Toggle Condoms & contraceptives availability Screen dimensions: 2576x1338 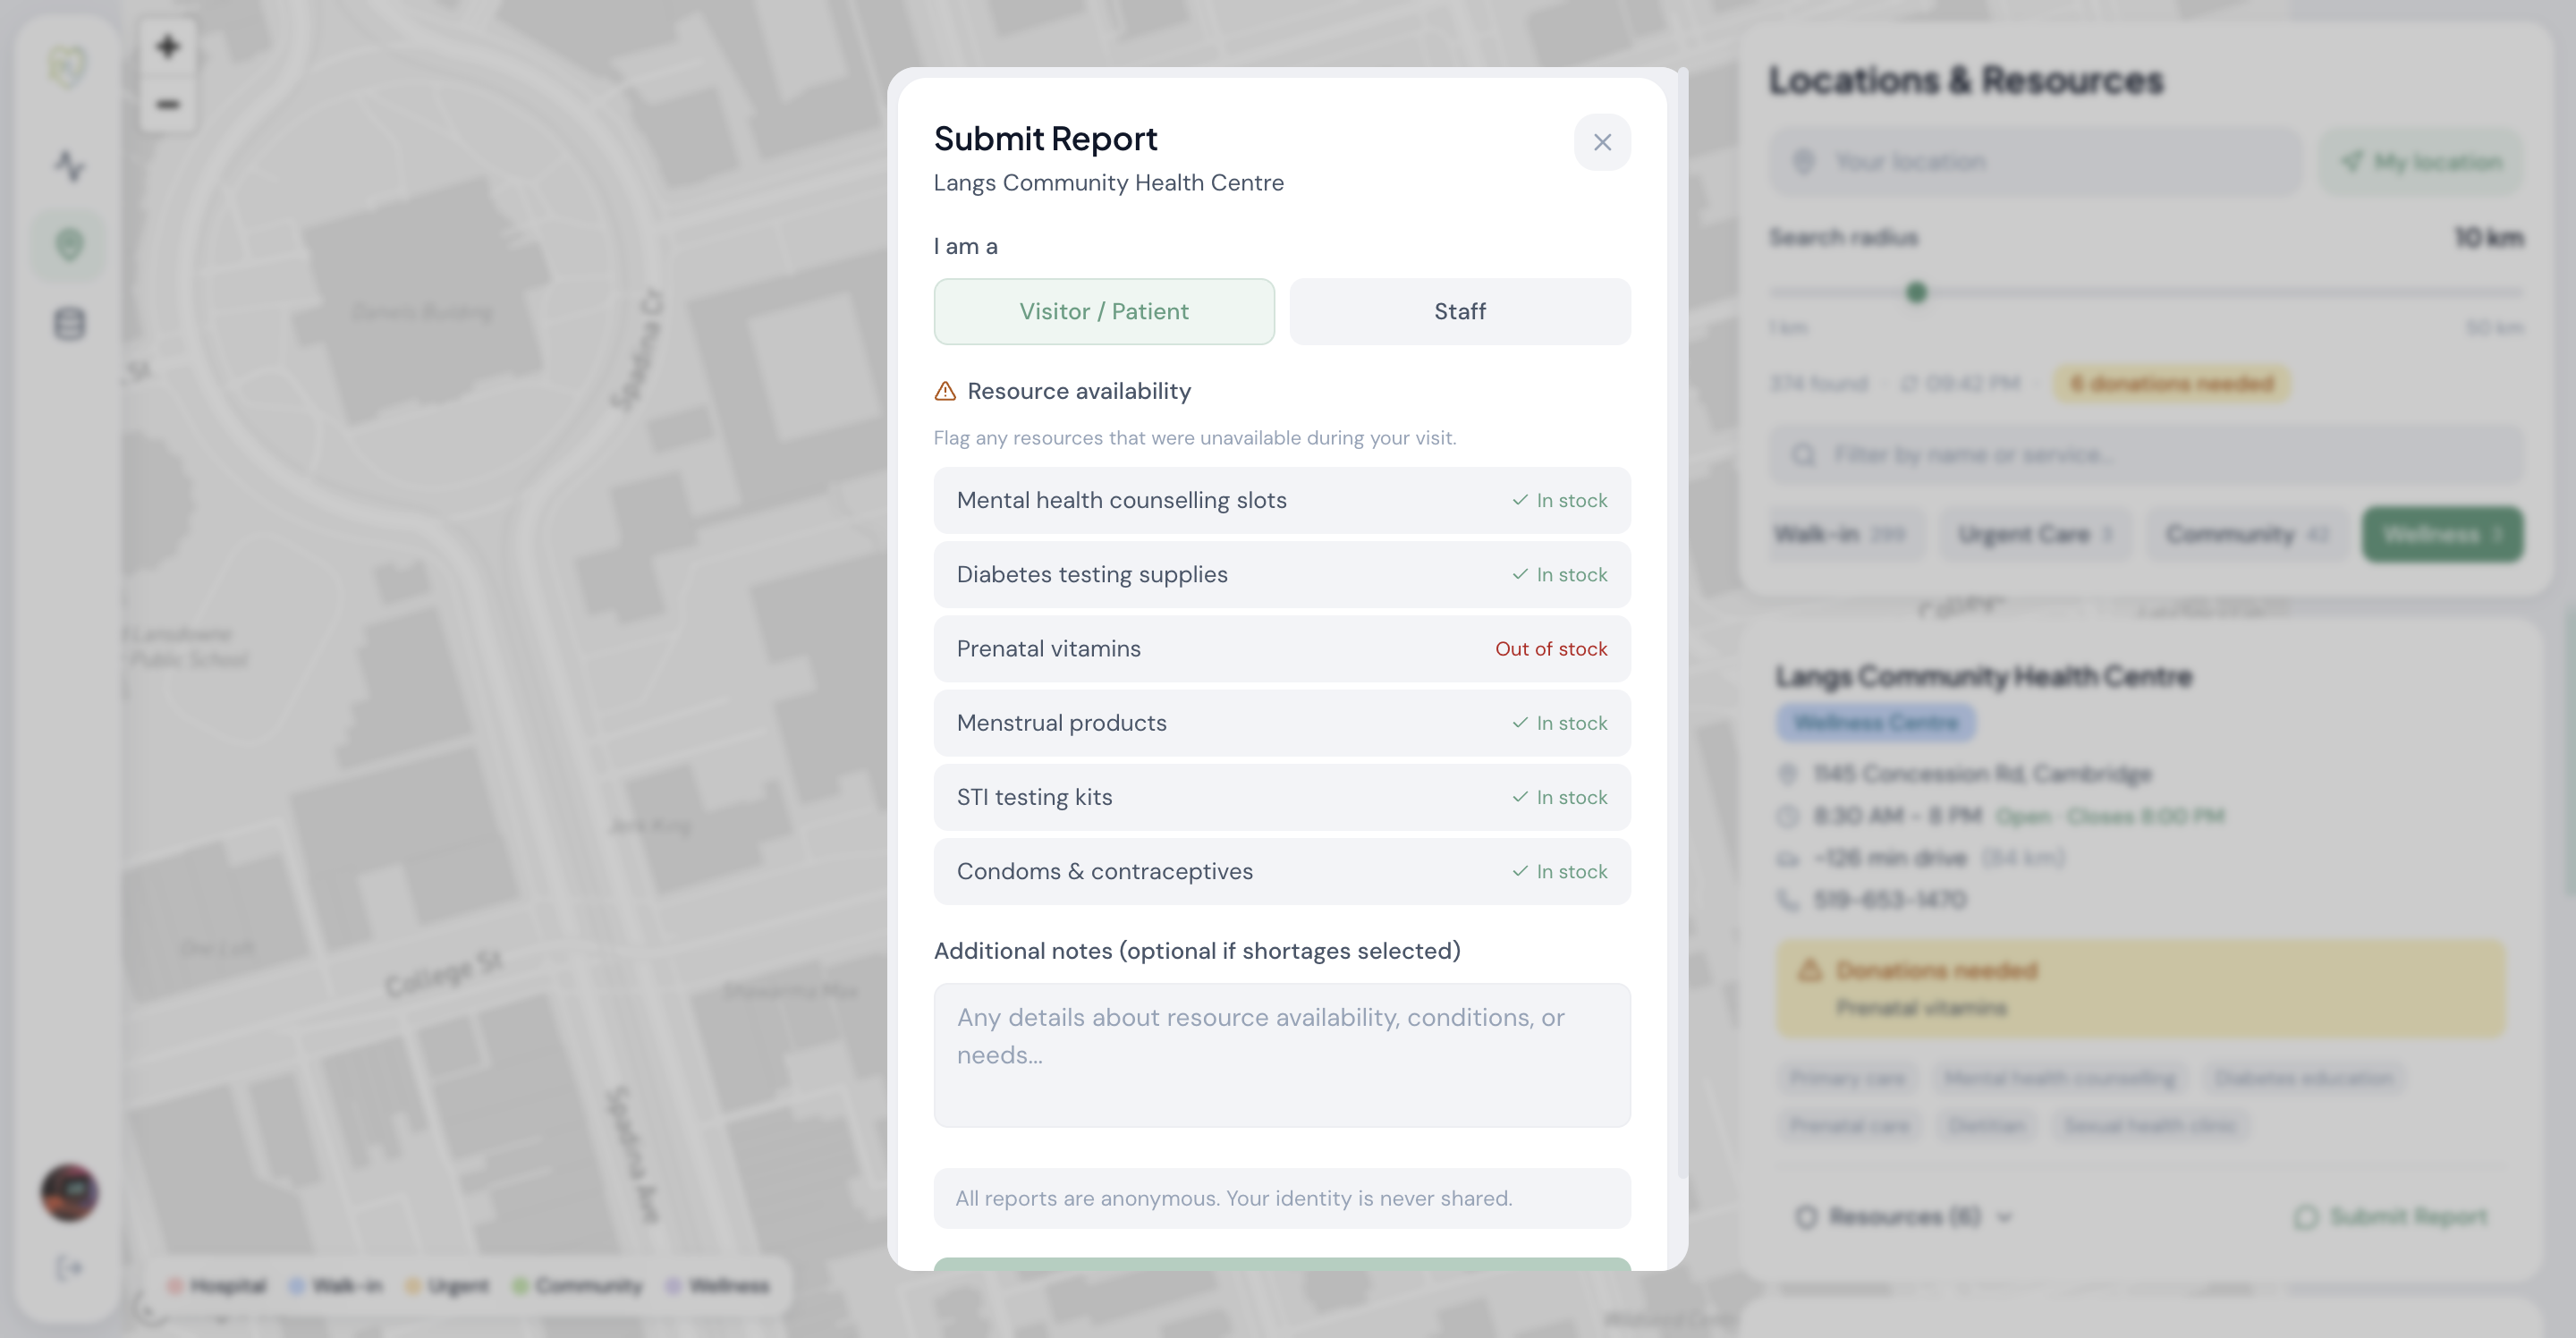pos(1282,871)
